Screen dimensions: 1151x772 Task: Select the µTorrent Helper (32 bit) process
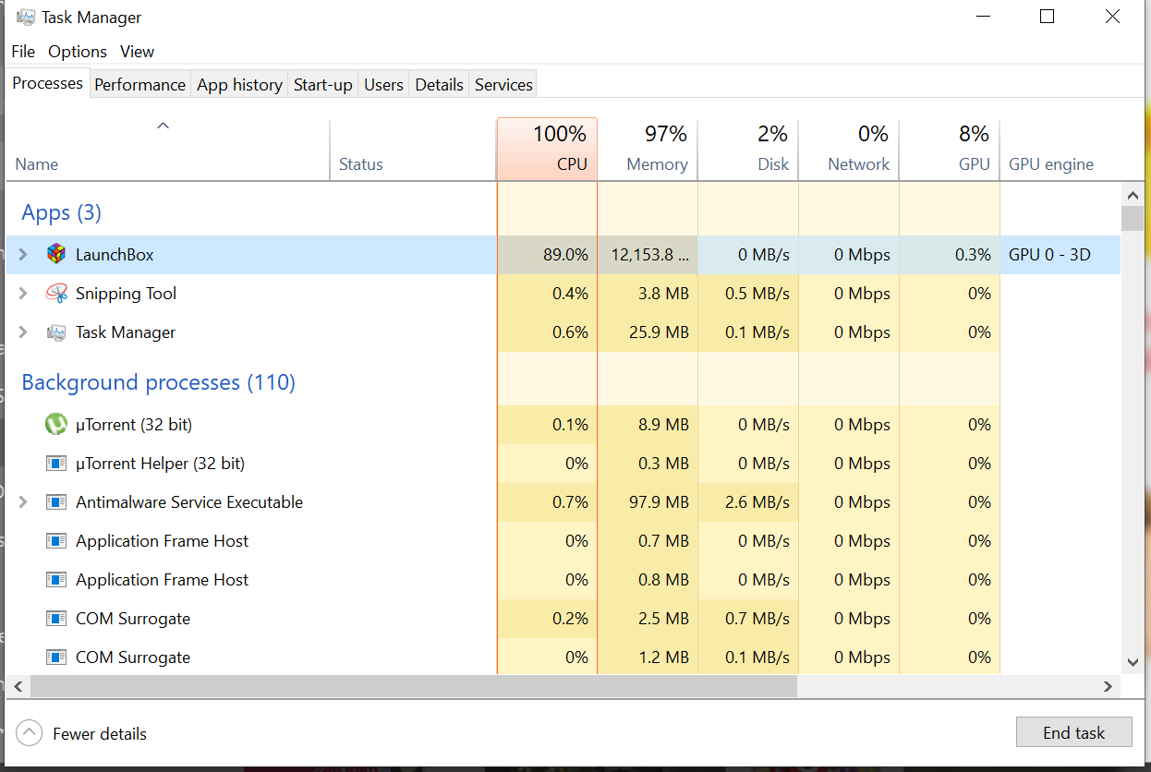[563, 464]
